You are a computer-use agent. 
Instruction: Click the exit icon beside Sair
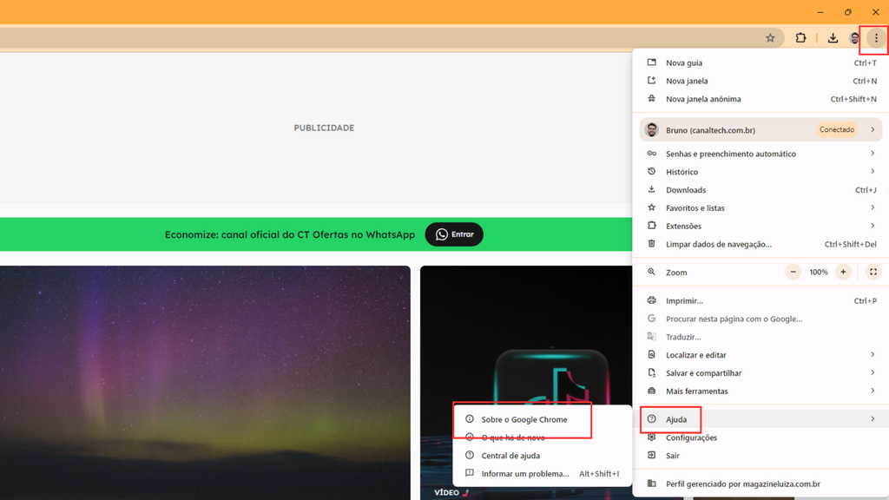tap(651, 455)
